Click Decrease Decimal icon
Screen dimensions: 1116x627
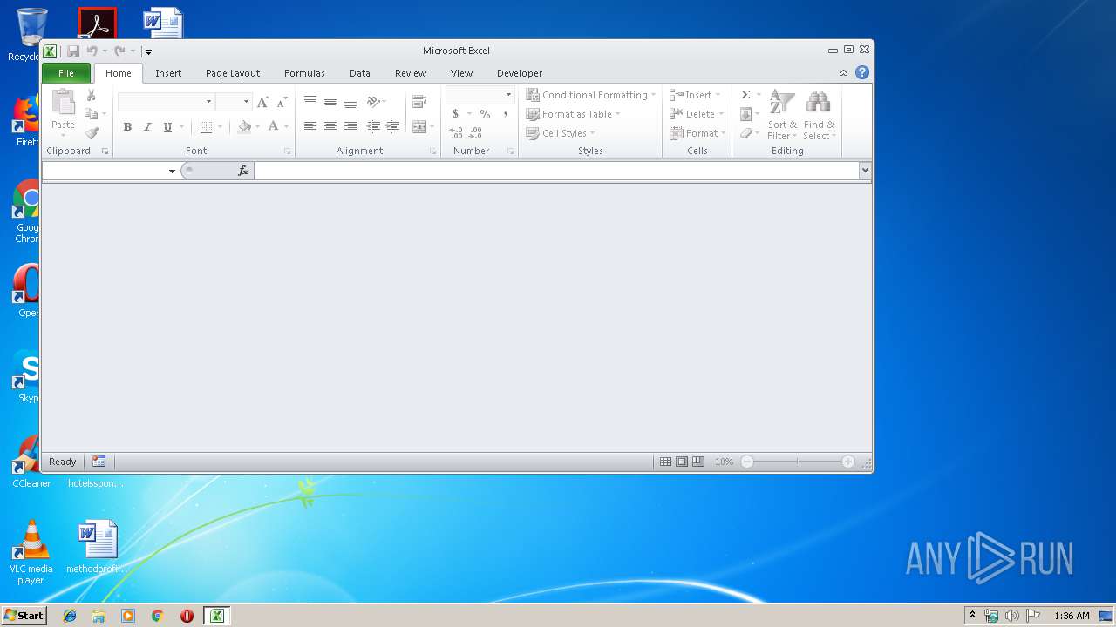pyautogui.click(x=476, y=133)
